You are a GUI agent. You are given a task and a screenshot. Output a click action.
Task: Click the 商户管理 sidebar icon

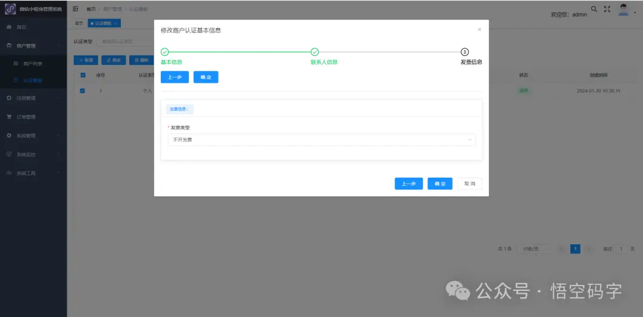click(9, 45)
